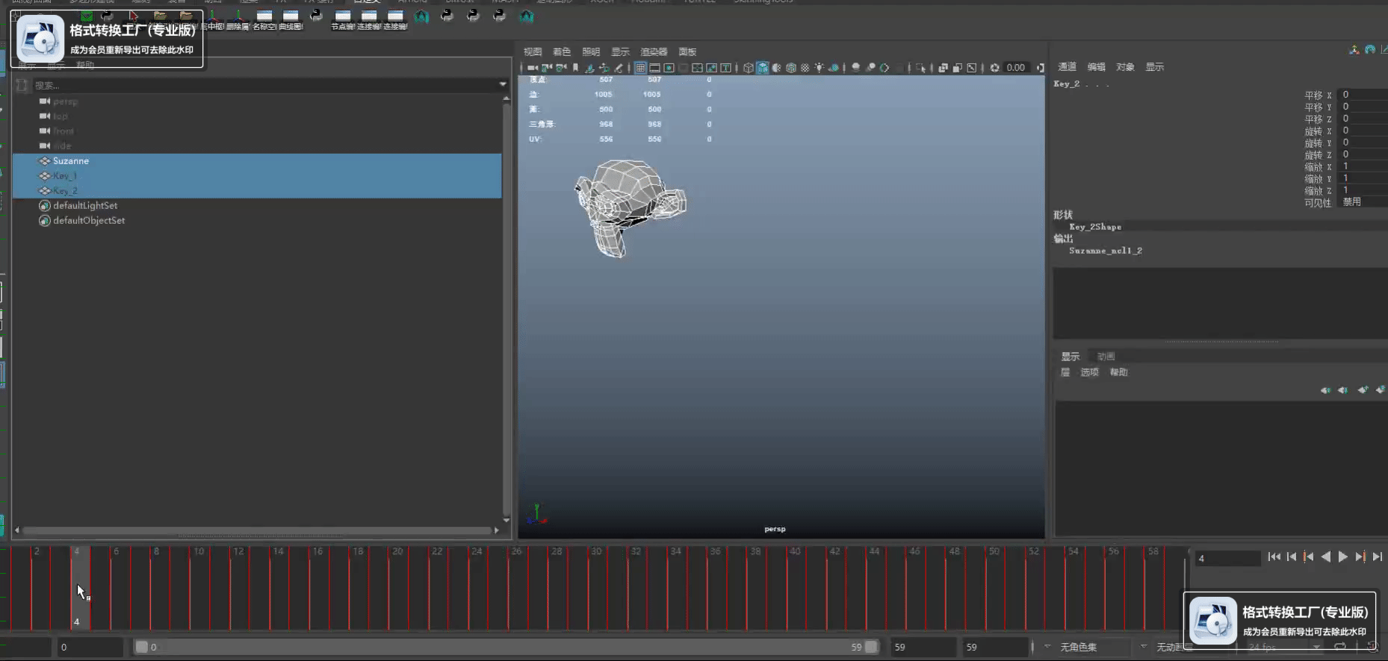Click the Select Camera icon in viewport toolbar
This screenshot has height=661, width=1388.
tap(532, 68)
